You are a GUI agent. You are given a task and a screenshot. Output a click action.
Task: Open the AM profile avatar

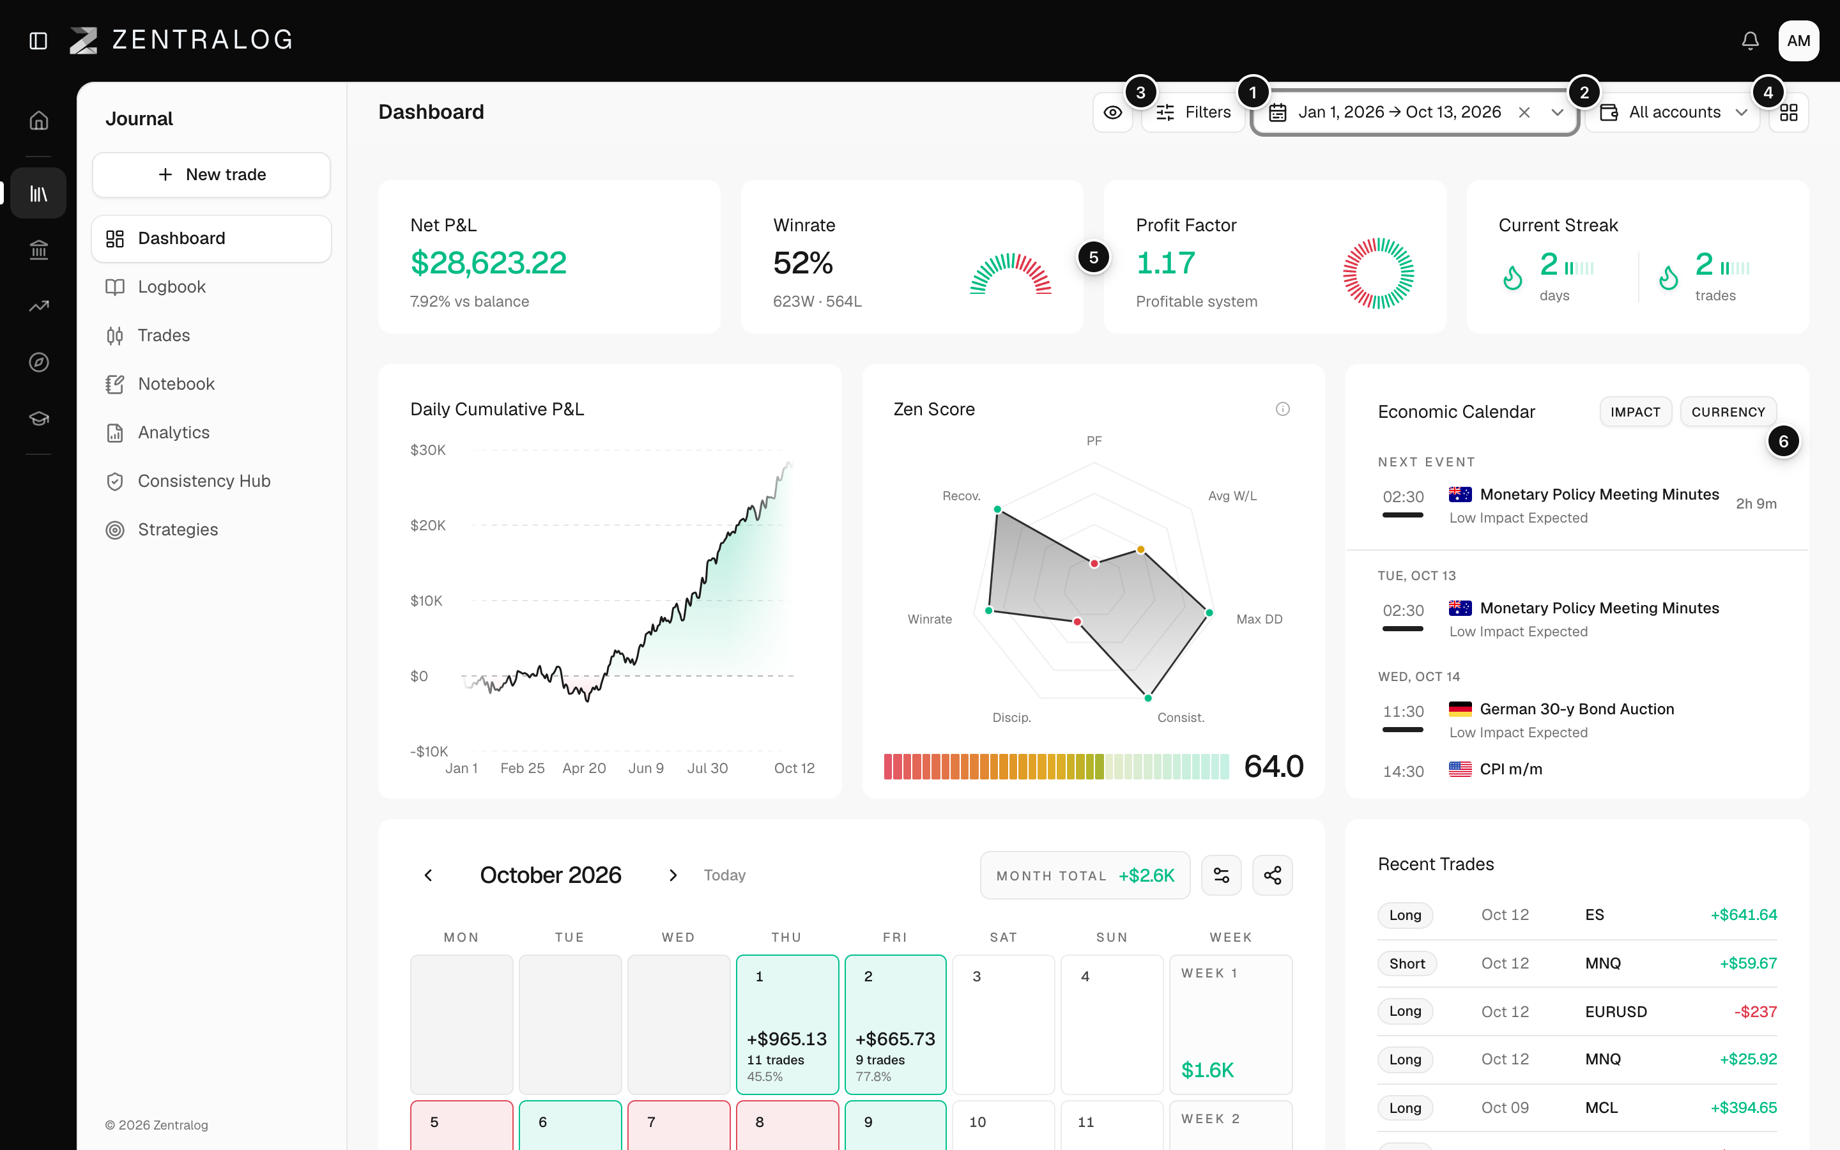[x=1798, y=40]
